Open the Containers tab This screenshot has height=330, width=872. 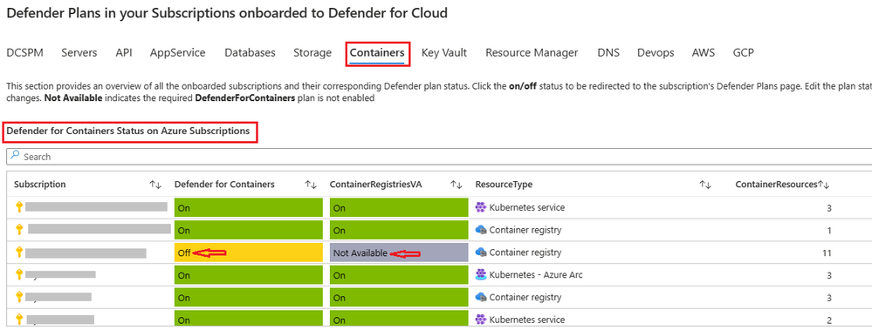click(377, 53)
